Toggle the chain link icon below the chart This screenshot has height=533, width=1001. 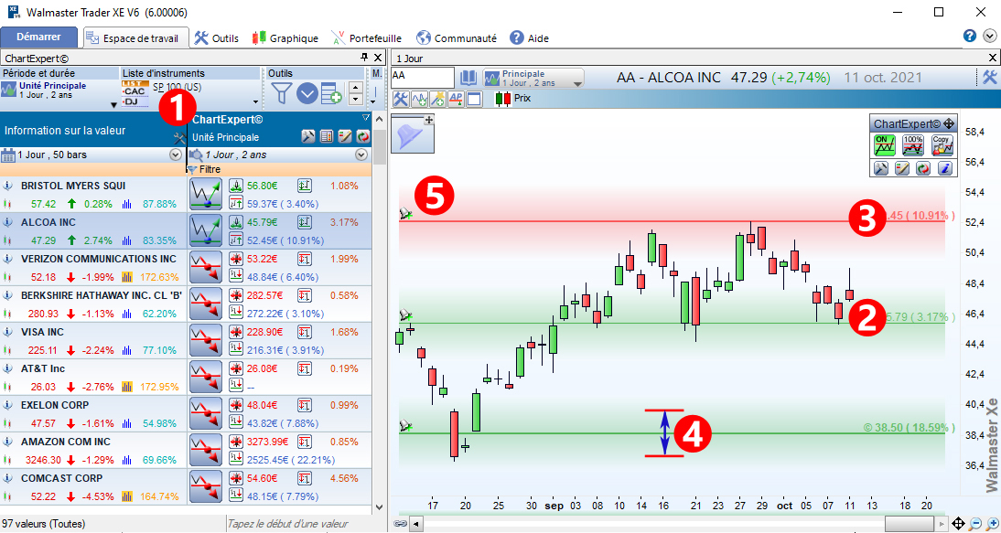click(400, 524)
